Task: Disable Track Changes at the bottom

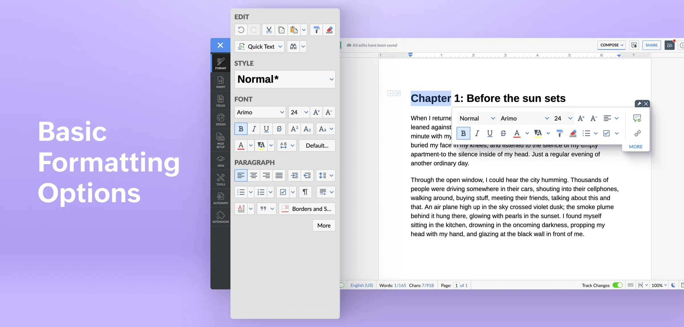Action: (617, 285)
